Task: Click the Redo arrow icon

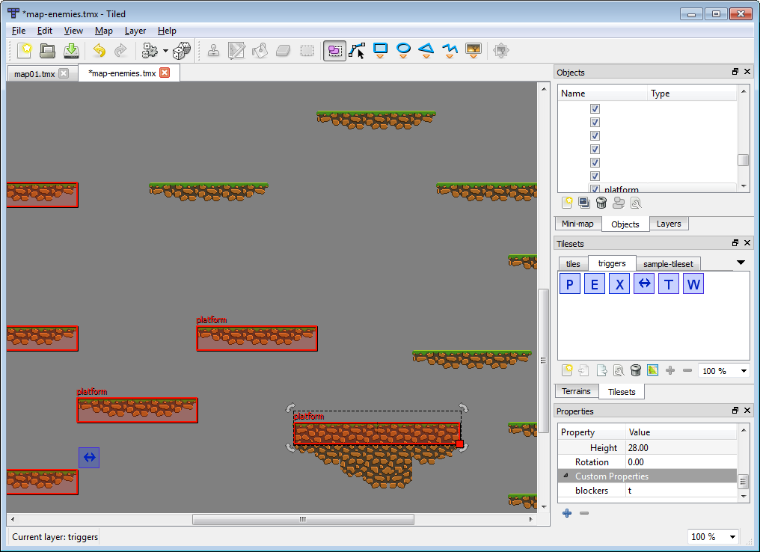Action: pyautogui.click(x=120, y=50)
